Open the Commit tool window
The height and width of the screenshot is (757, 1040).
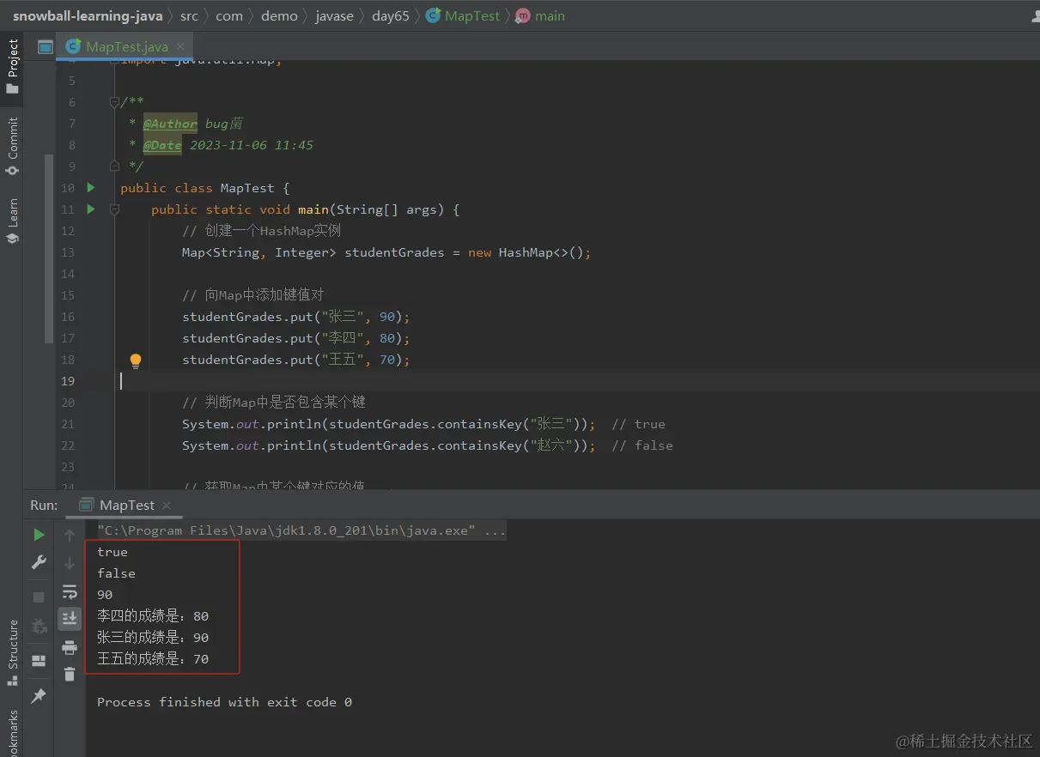click(12, 147)
